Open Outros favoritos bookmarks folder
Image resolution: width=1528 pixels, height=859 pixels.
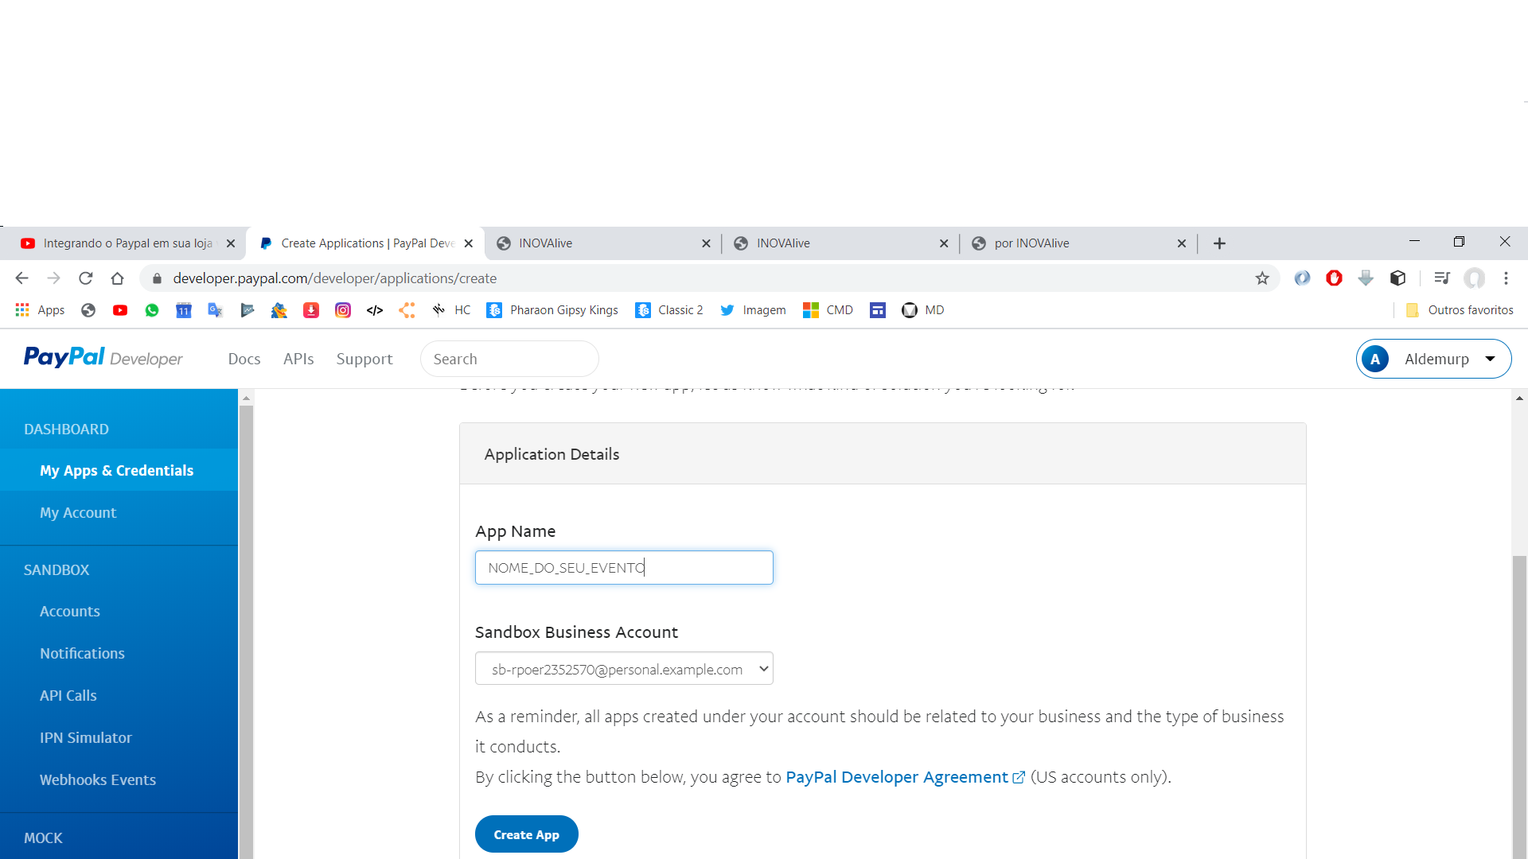point(1460,310)
